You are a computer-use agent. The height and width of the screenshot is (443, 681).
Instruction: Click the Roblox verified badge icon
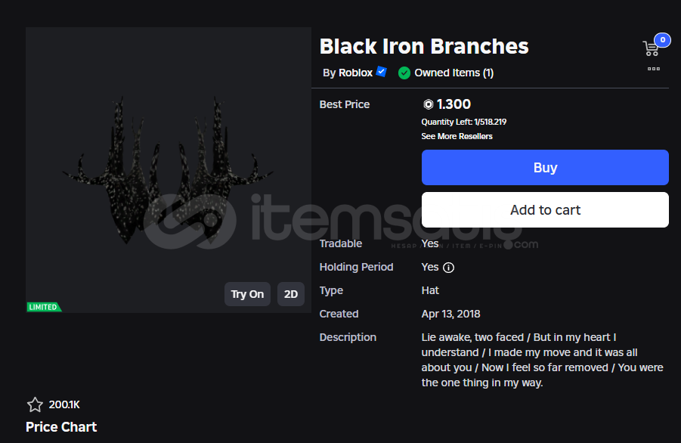tap(382, 72)
